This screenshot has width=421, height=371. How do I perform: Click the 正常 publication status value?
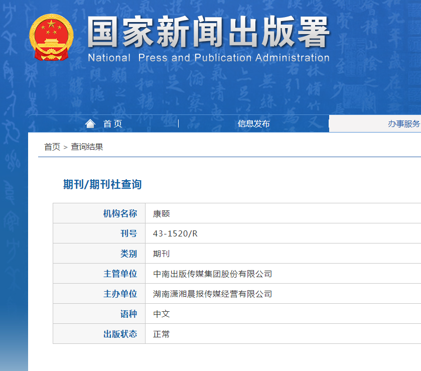pyautogui.click(x=162, y=334)
